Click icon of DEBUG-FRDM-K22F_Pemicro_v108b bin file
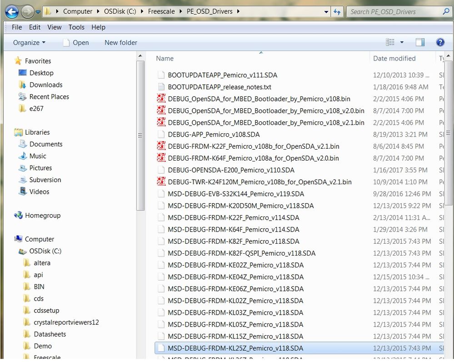Viewport: 454px width, 362px height. point(161,146)
